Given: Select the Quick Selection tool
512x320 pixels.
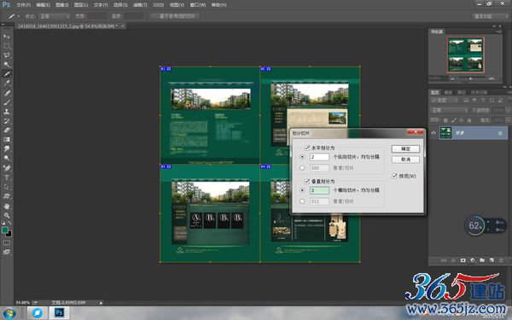Looking at the screenshot, I should (x=7, y=64).
